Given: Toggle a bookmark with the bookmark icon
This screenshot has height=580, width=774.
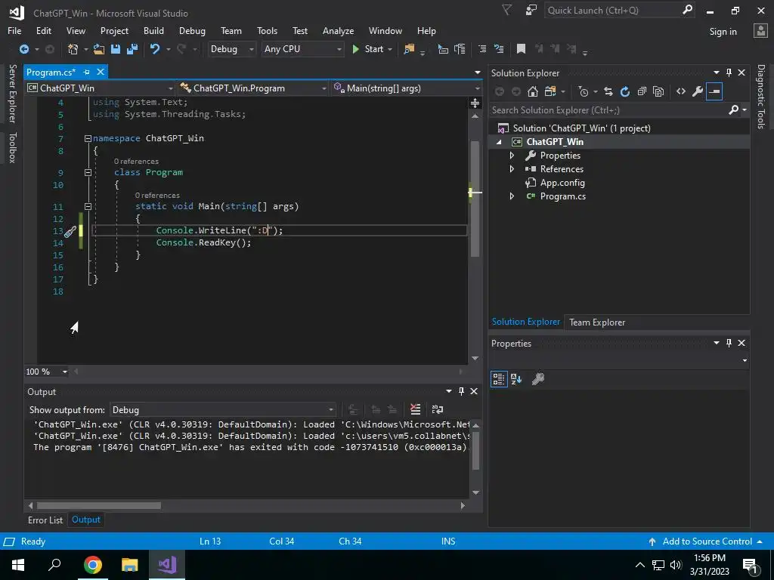Looking at the screenshot, I should (521, 49).
